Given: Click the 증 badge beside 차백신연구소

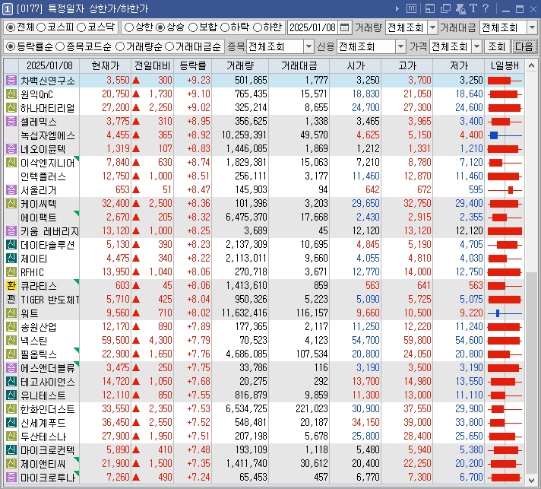Looking at the screenshot, I should tap(11, 81).
